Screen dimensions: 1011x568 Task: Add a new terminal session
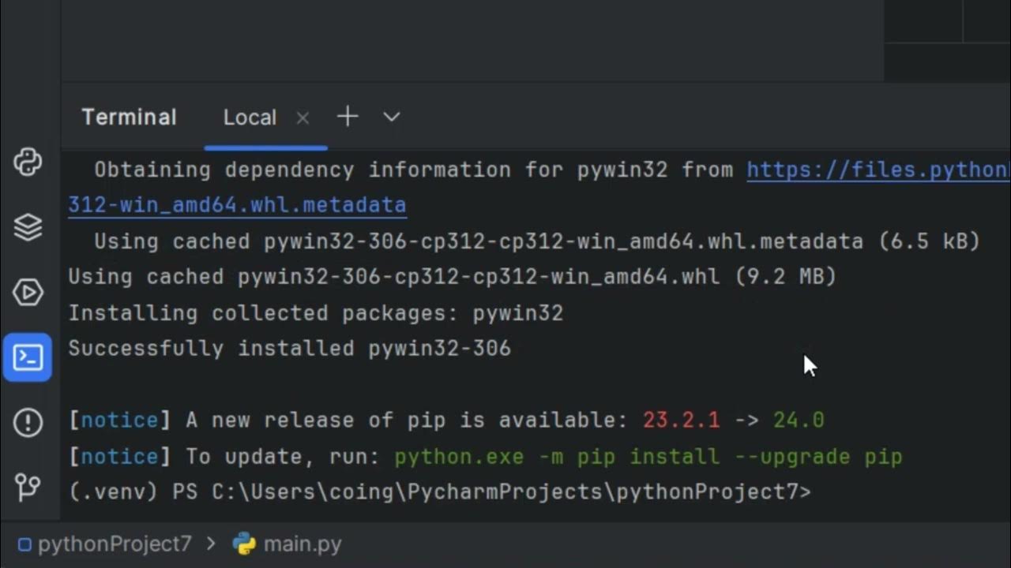point(348,118)
